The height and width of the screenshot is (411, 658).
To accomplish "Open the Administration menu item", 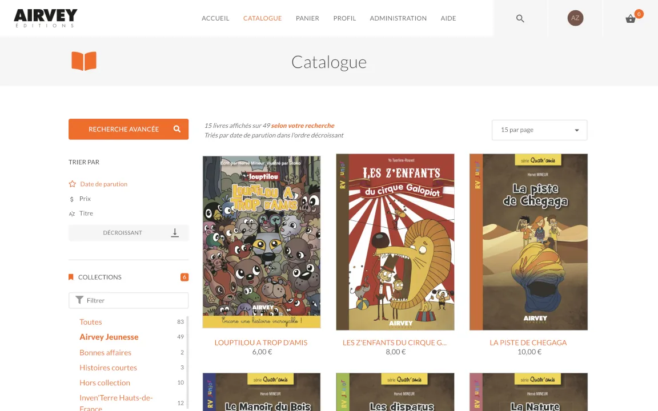I will [398, 18].
